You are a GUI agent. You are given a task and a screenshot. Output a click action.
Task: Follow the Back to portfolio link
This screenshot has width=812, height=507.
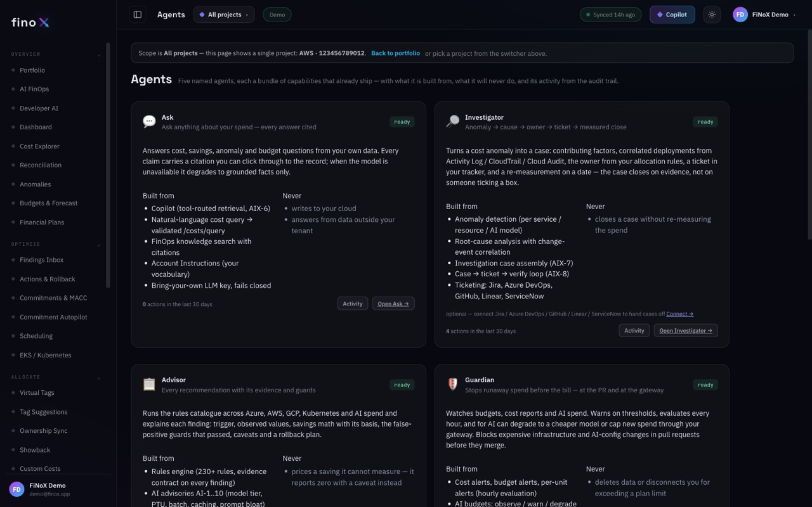coord(395,53)
